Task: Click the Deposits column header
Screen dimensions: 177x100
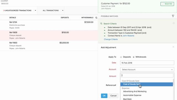Action: tap(65, 17)
